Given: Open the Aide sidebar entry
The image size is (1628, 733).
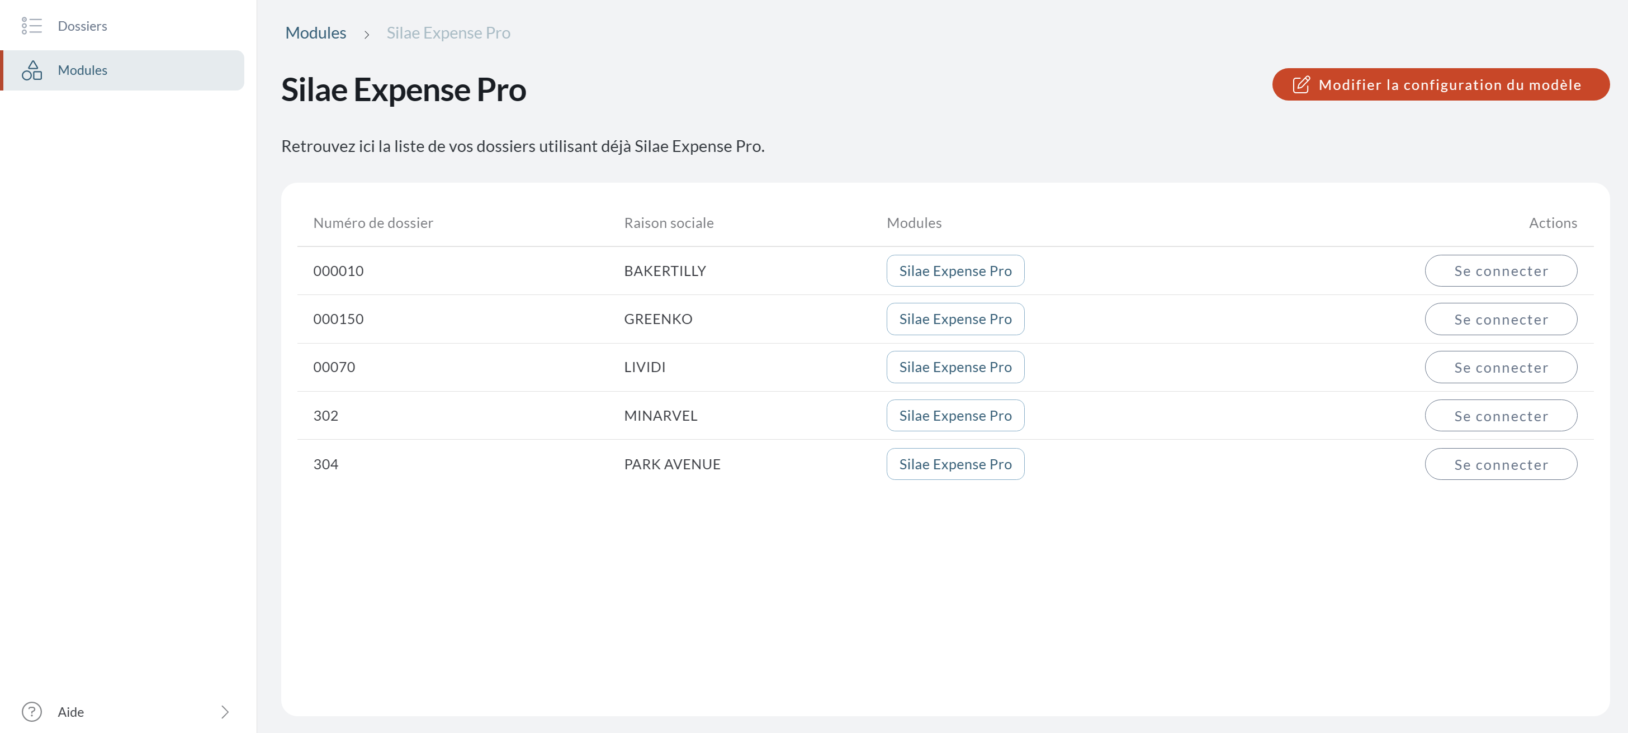Looking at the screenshot, I should coord(122,712).
